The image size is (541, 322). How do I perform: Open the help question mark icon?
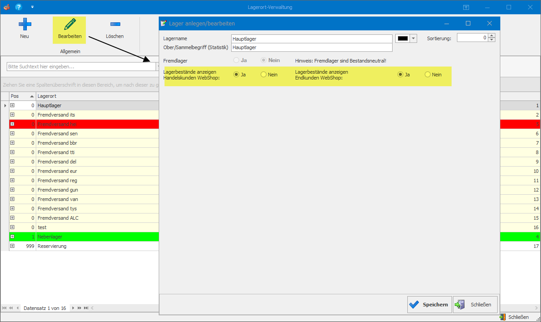tap(18, 7)
